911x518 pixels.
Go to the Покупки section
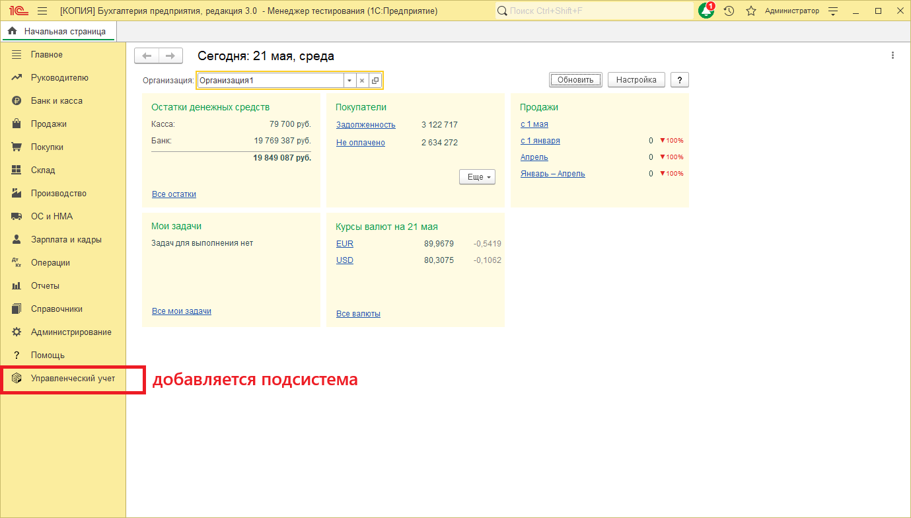coord(63,147)
